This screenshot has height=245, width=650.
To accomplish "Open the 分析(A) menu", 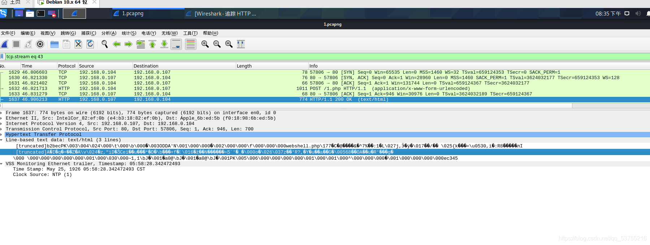I will coord(109,33).
